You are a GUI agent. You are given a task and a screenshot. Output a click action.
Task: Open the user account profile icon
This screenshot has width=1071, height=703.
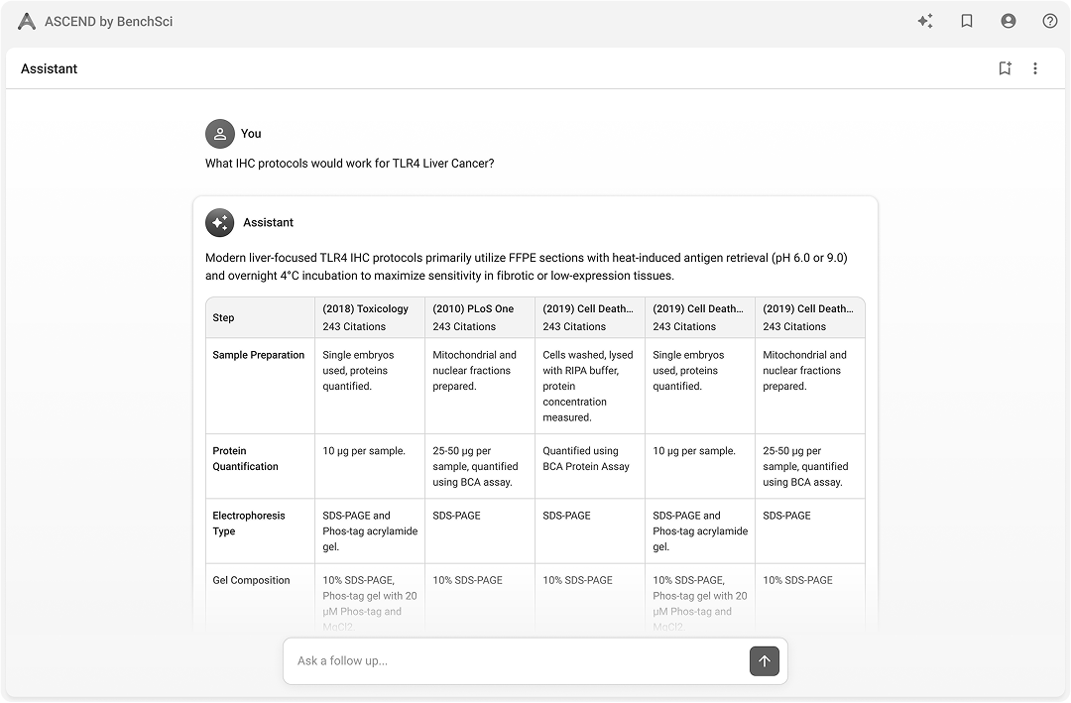click(1009, 21)
